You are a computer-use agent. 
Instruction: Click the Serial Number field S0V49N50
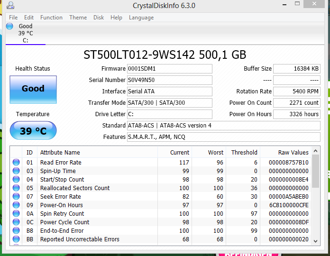(x=170, y=80)
